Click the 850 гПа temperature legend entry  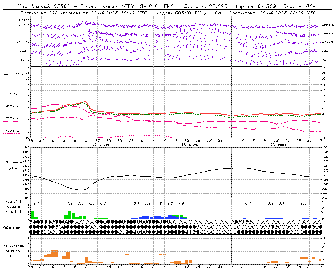click(12, 106)
